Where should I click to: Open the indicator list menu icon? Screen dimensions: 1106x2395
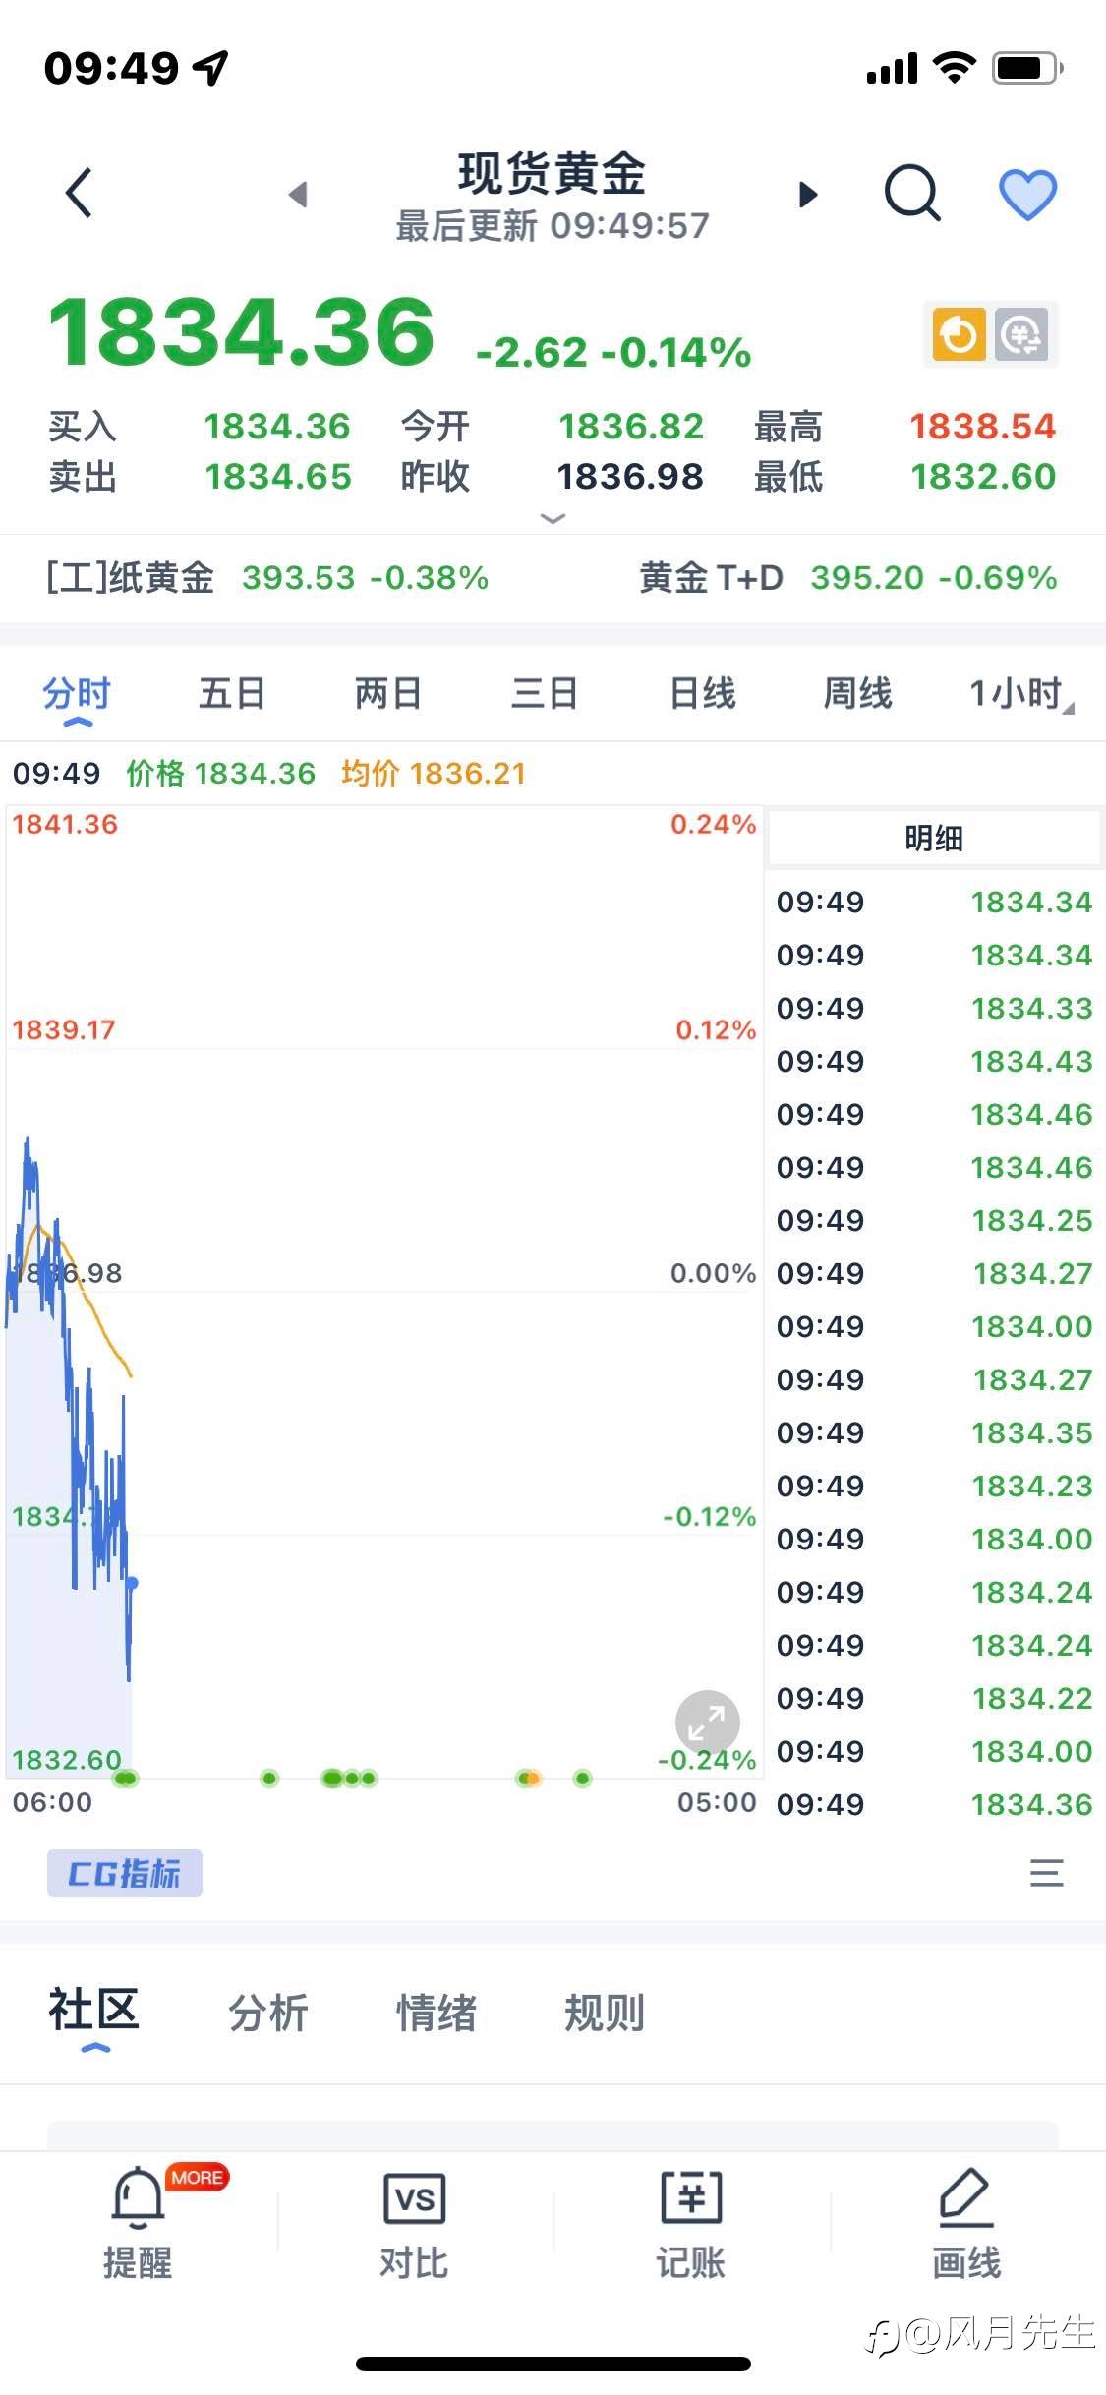click(x=1046, y=1873)
